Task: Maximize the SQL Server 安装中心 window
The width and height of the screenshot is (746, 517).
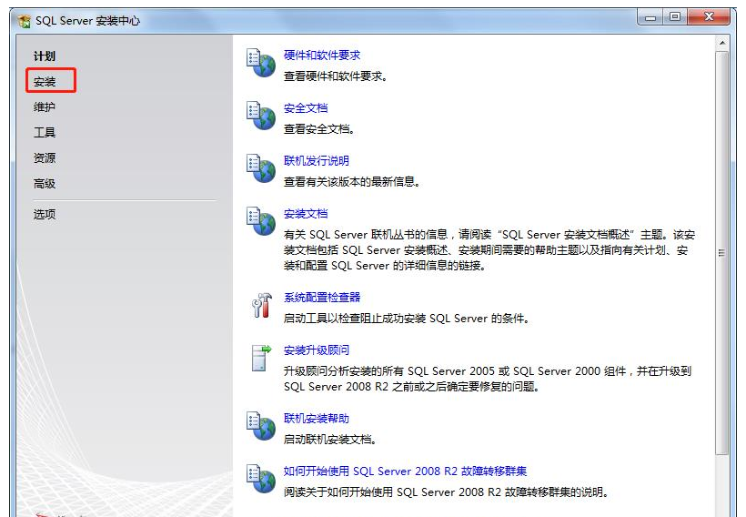Action: click(x=675, y=17)
